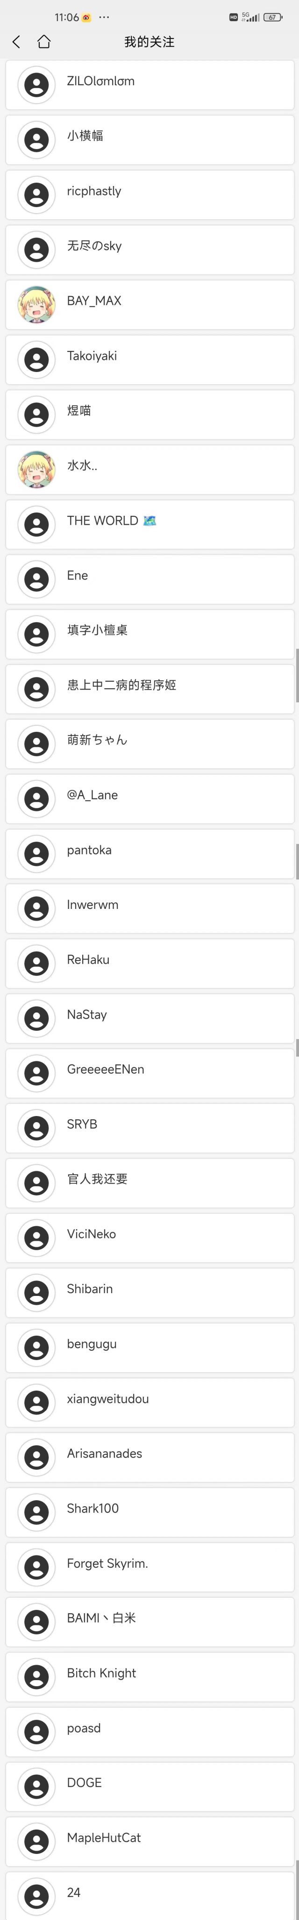
Task: Tap the battery indicator in status bar
Action: (273, 17)
